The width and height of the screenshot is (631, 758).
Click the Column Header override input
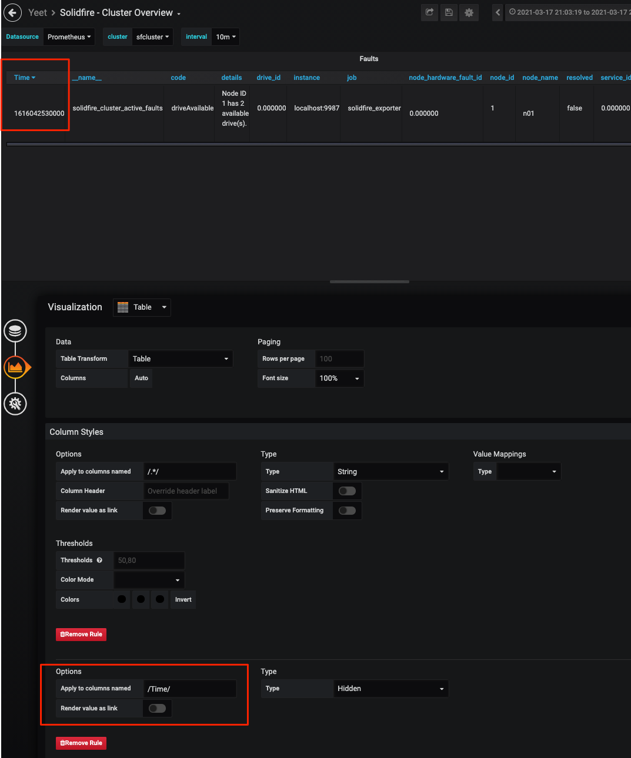(186, 491)
